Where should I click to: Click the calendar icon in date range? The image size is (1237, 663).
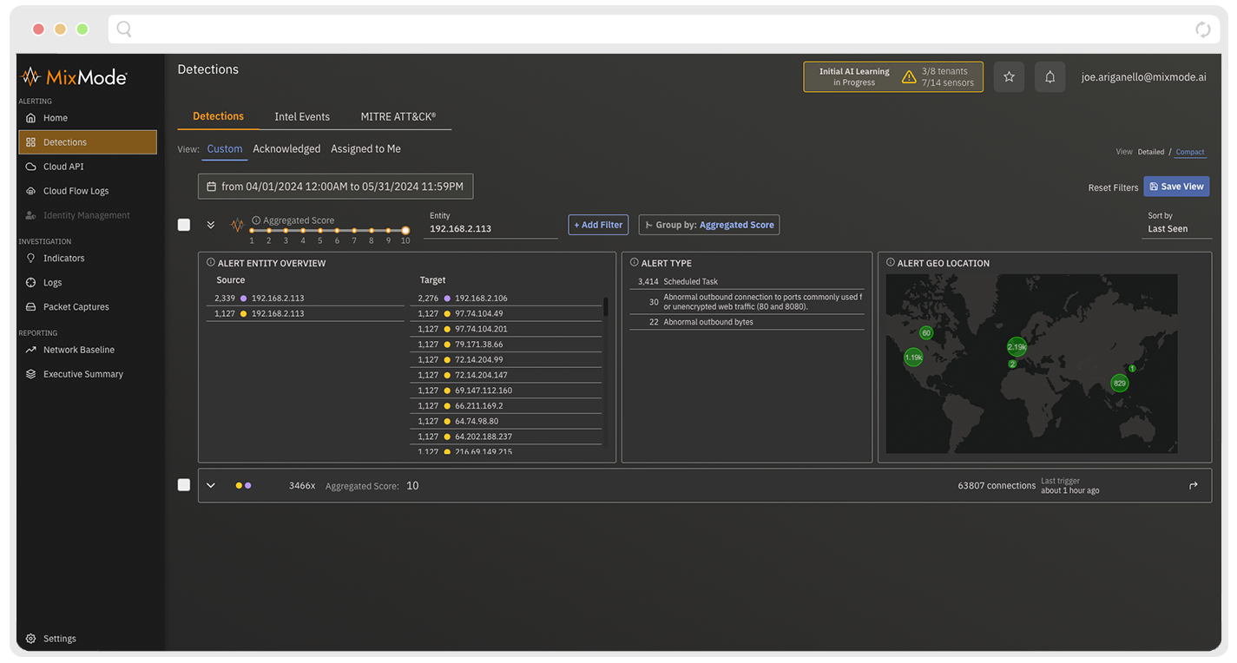coord(211,187)
